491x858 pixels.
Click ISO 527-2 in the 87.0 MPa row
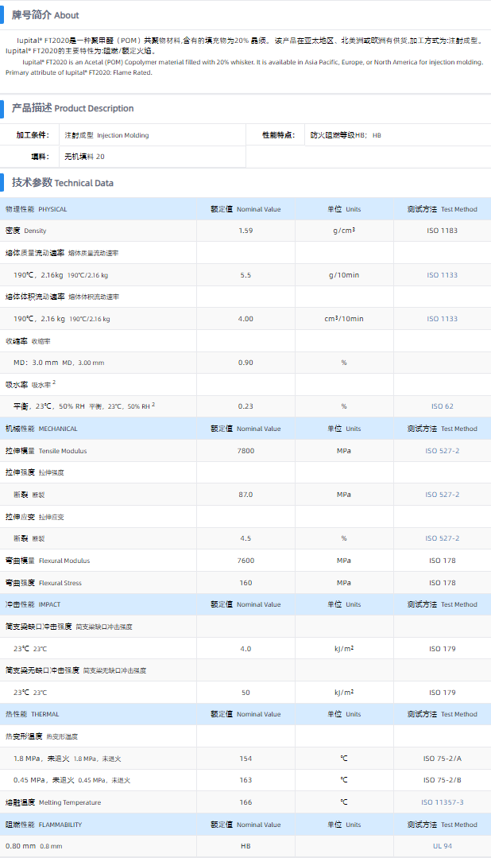442,495
